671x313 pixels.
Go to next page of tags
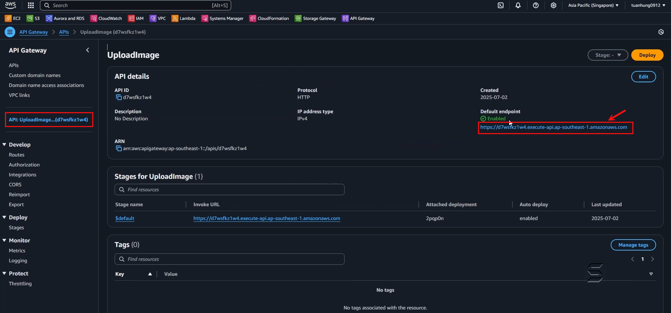tap(653, 259)
